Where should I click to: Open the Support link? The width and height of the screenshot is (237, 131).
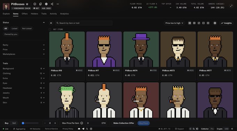[x=179, y=129]
